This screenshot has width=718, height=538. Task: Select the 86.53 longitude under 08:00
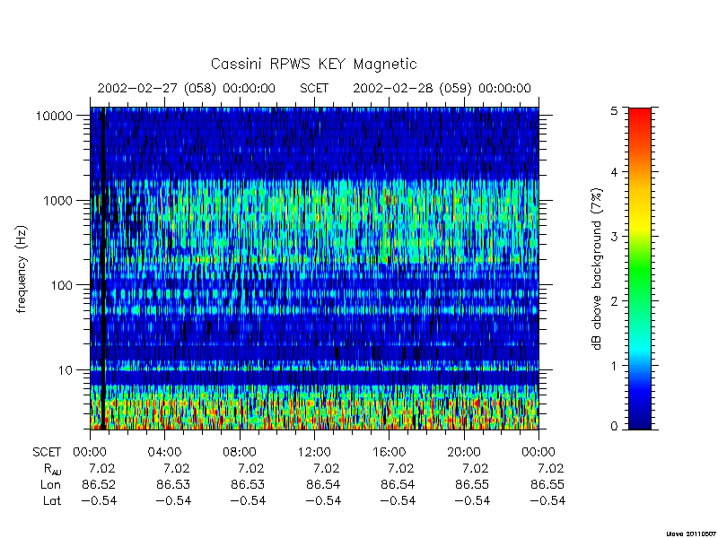248,484
